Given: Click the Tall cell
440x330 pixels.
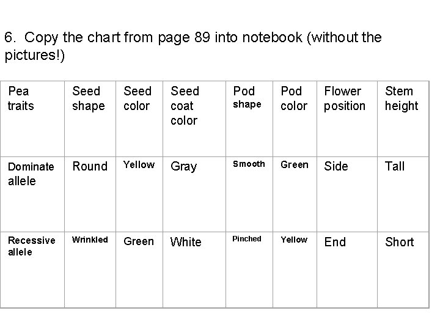Looking at the screenshot, I should pyautogui.click(x=395, y=166).
